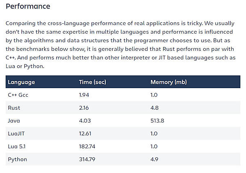Click the Time (sec) column header
The width and height of the screenshot is (246, 173).
click(92, 82)
